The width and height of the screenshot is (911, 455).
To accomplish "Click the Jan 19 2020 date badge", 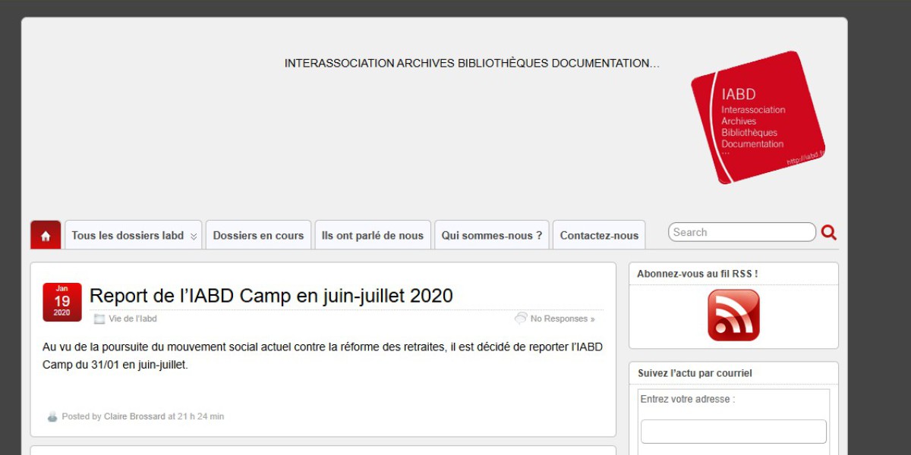I will coord(61,301).
